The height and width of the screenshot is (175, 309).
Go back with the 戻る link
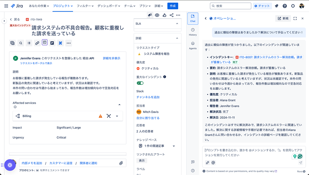coord(15,19)
